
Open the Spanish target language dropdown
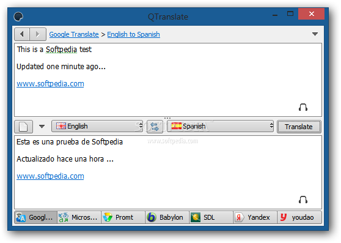click(x=220, y=126)
